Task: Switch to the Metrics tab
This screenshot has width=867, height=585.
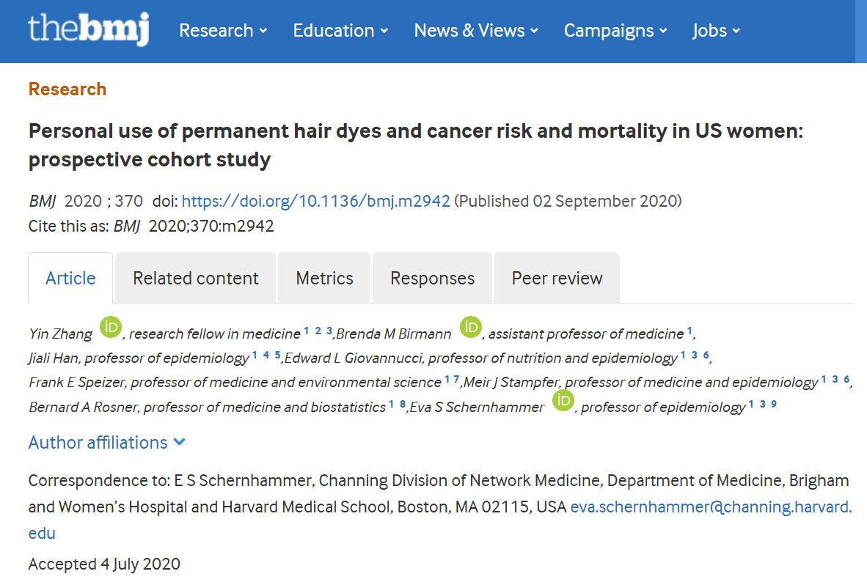Action: (x=324, y=279)
